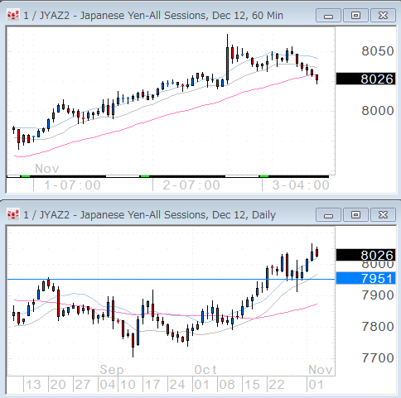
Task: Click the Daily chart title bar text
Action: (x=149, y=215)
